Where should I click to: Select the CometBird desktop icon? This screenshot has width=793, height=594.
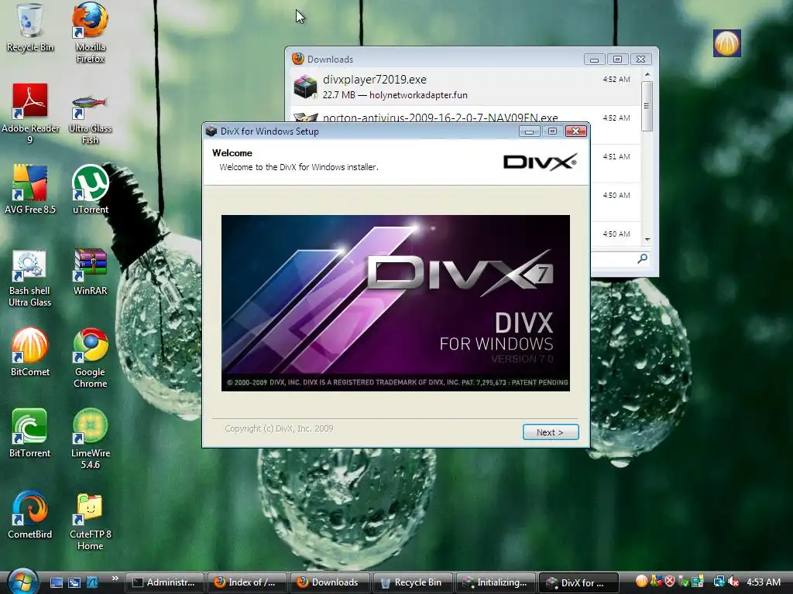[x=30, y=514]
